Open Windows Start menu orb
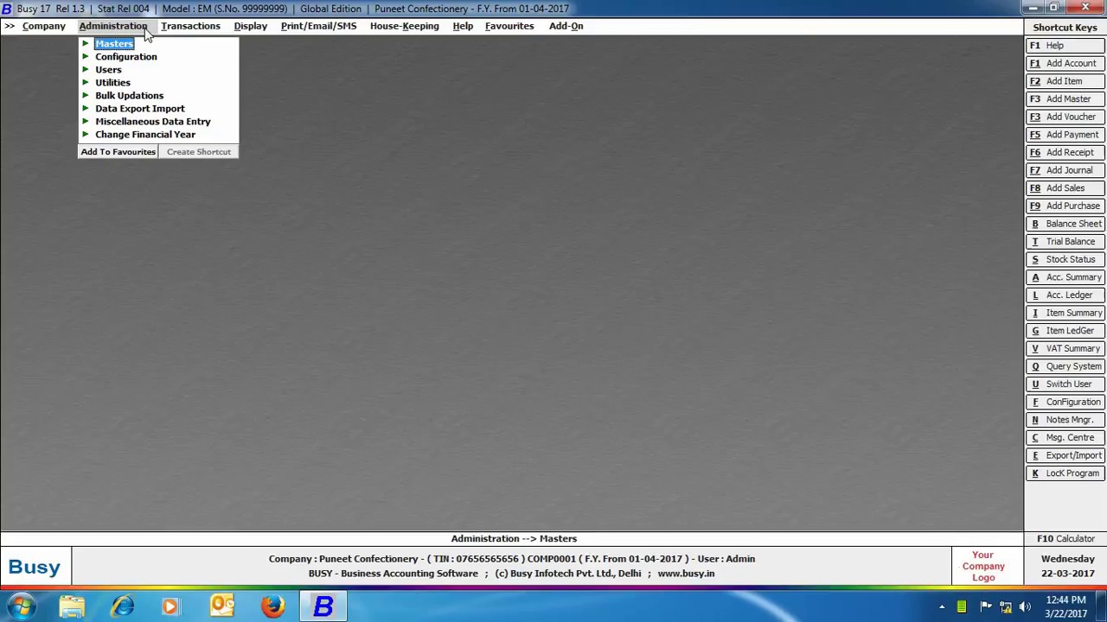Viewport: 1107px width, 622px height. pos(21,606)
